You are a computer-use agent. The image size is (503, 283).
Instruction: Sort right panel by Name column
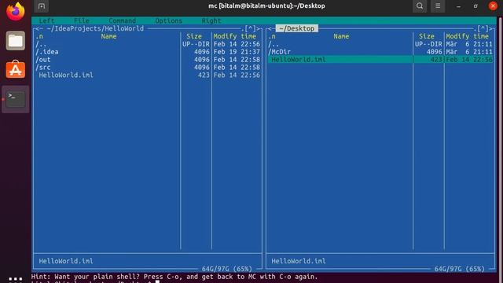[341, 36]
